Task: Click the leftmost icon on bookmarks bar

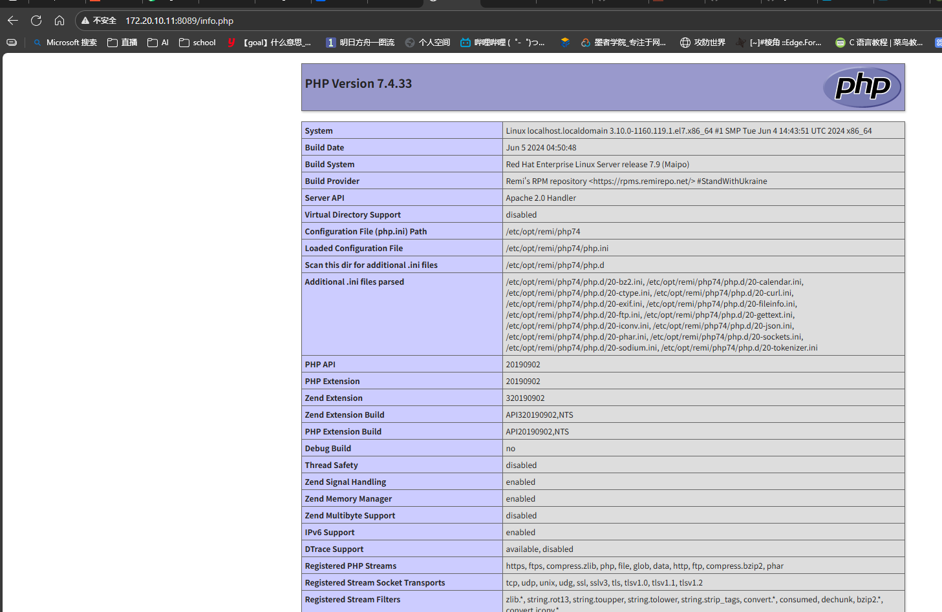Action: (x=12, y=43)
